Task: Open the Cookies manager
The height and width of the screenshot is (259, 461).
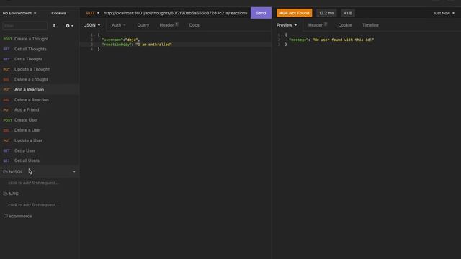Action: point(58,13)
